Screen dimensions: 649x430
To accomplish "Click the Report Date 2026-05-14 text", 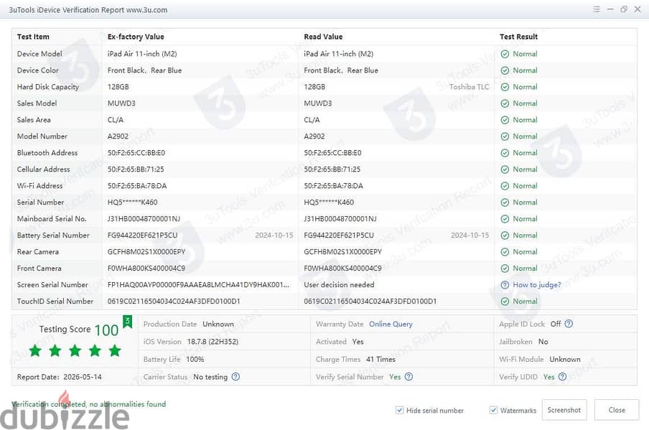I will tap(59, 377).
